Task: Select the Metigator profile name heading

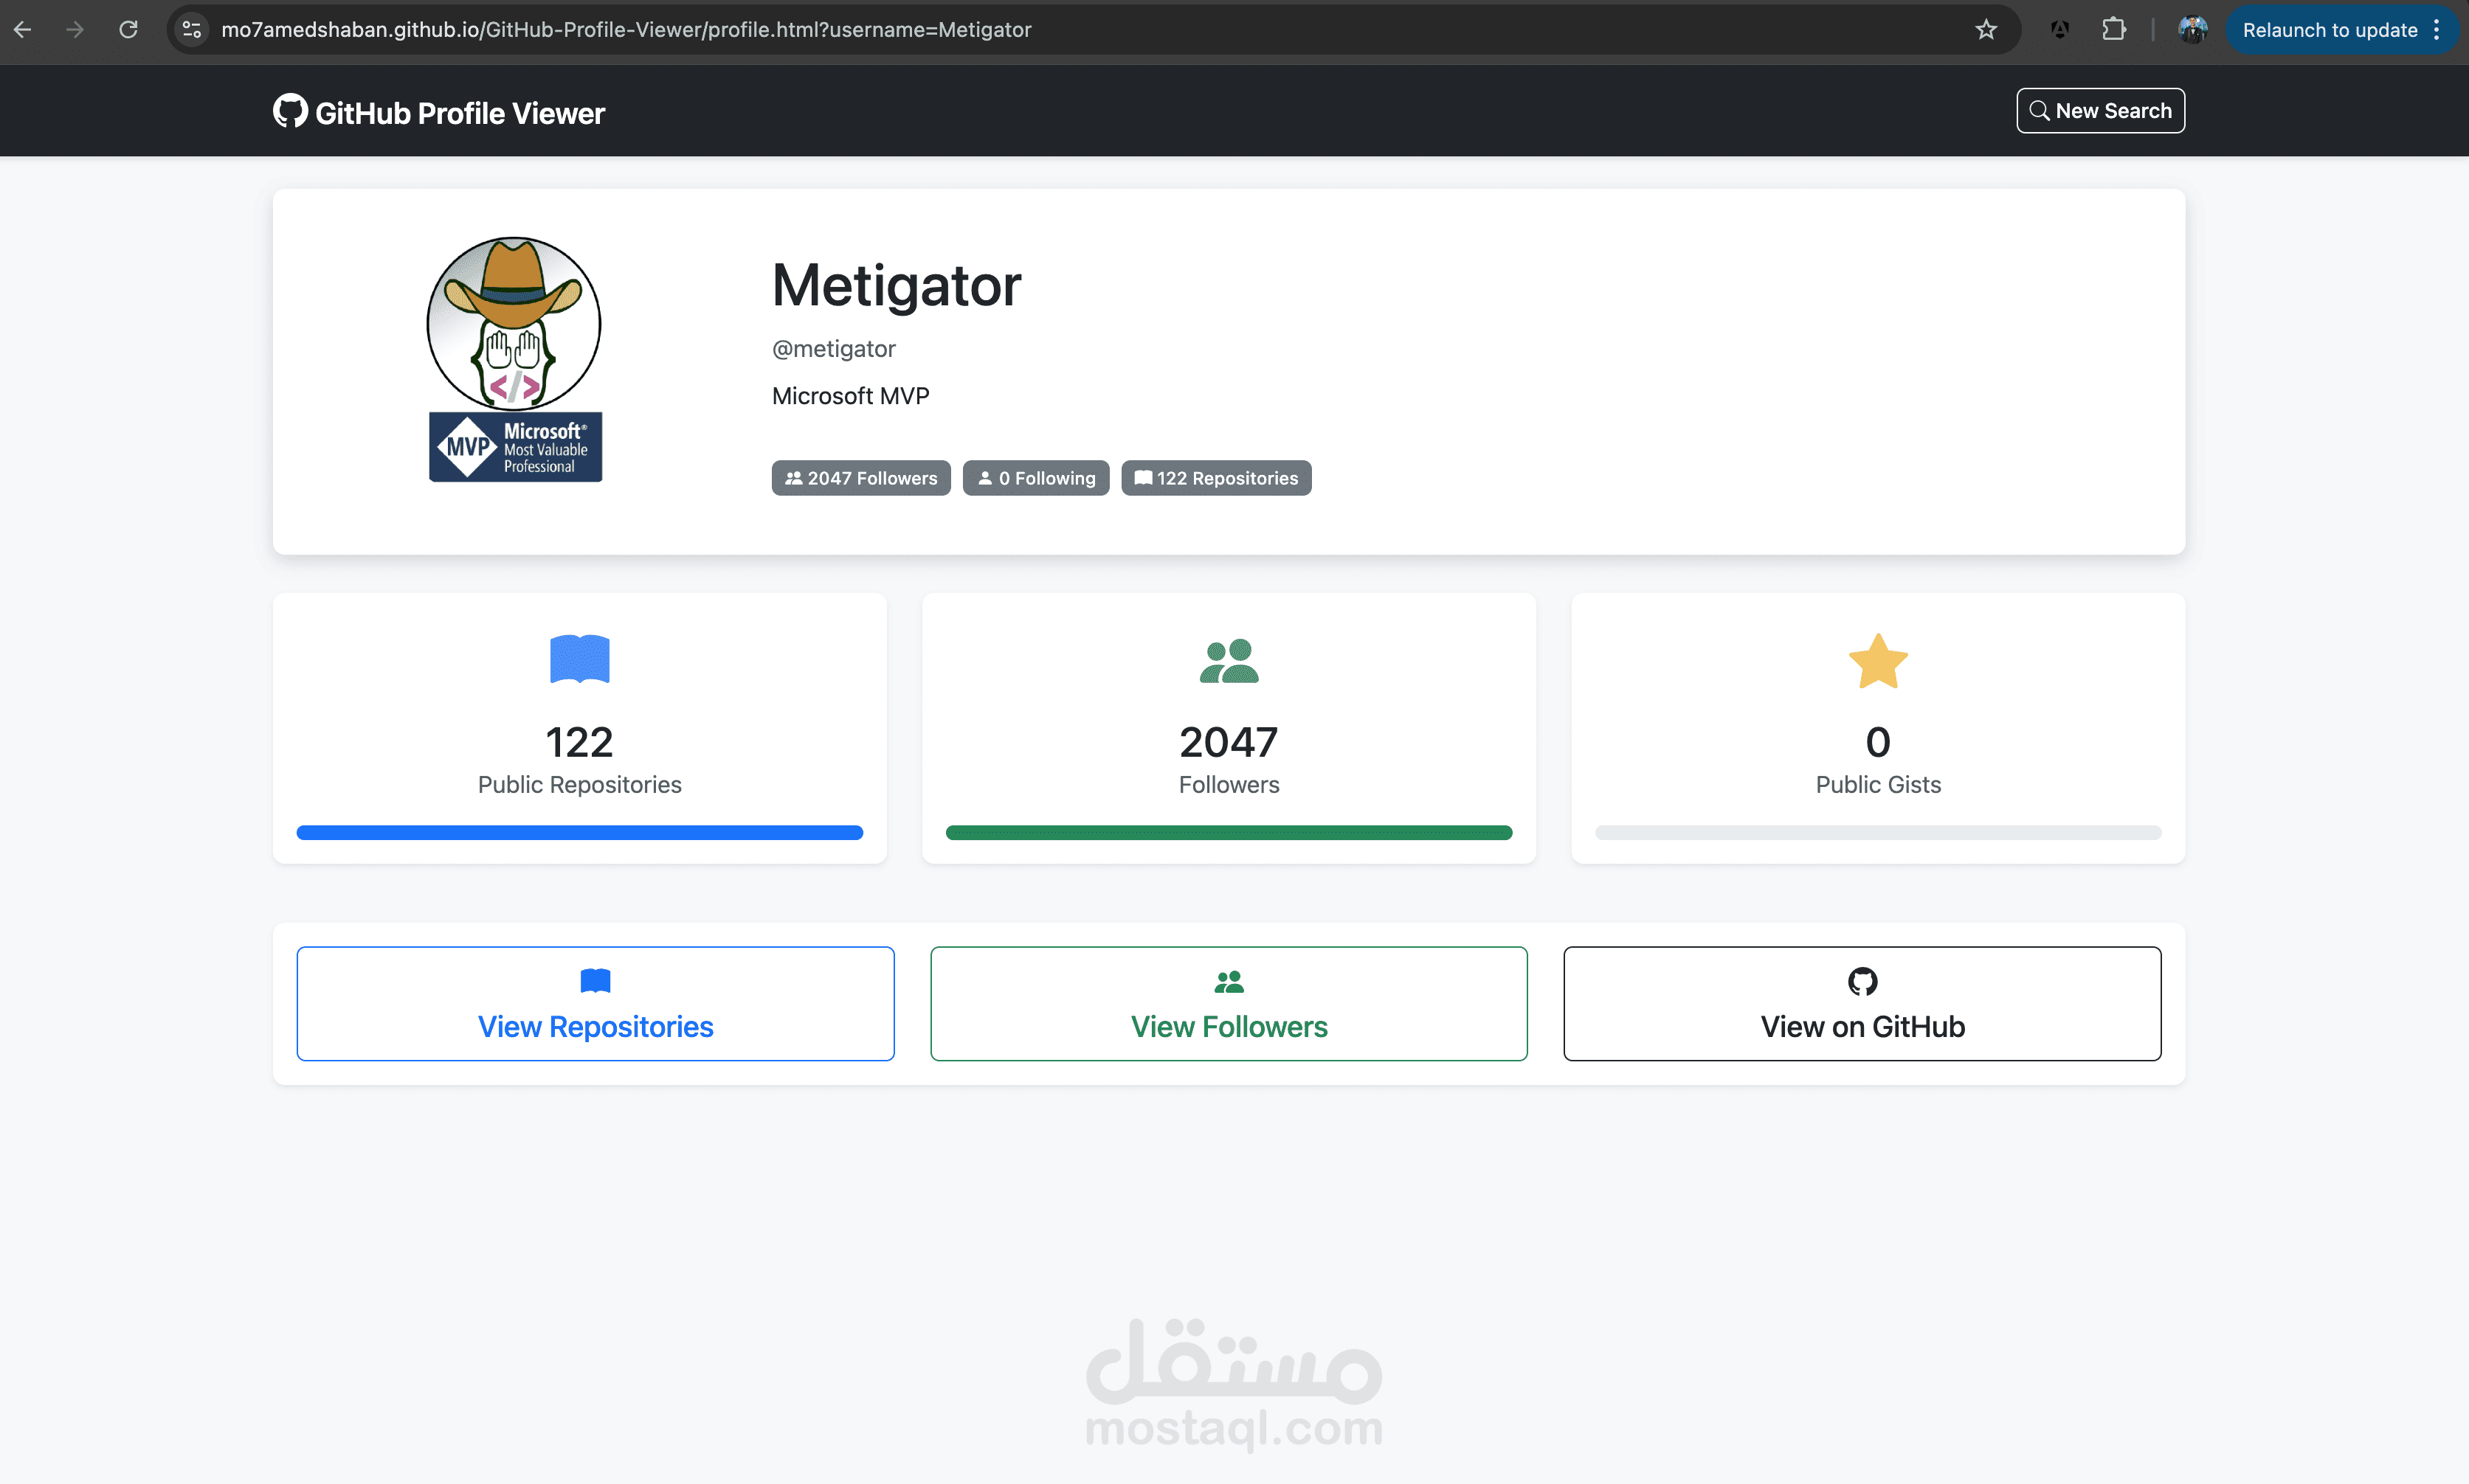Action: click(897, 285)
